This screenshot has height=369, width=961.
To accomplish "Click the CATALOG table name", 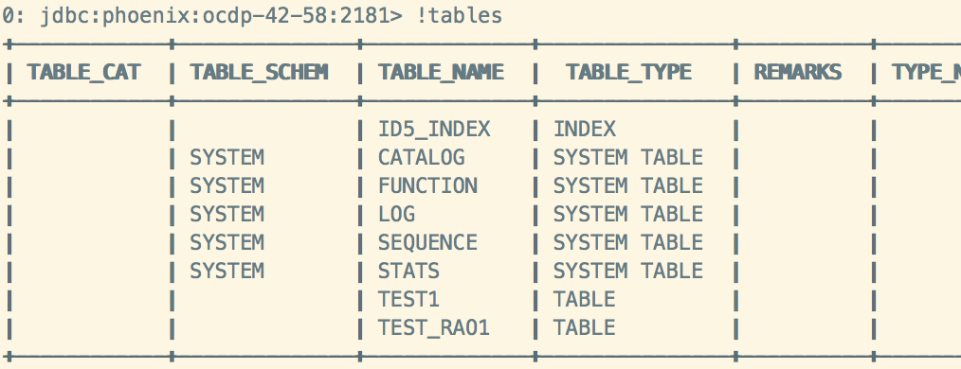I will click(421, 157).
